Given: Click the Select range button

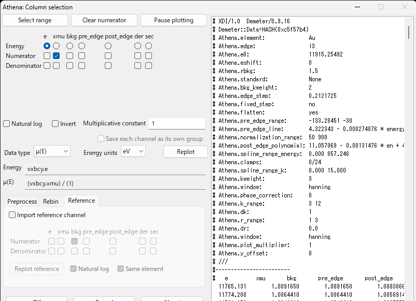Looking at the screenshot, I should coord(35,20).
